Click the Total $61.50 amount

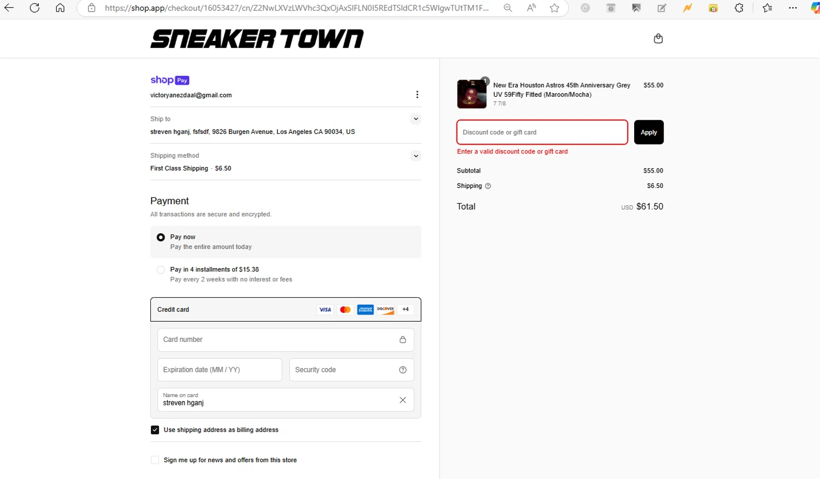[649, 206]
